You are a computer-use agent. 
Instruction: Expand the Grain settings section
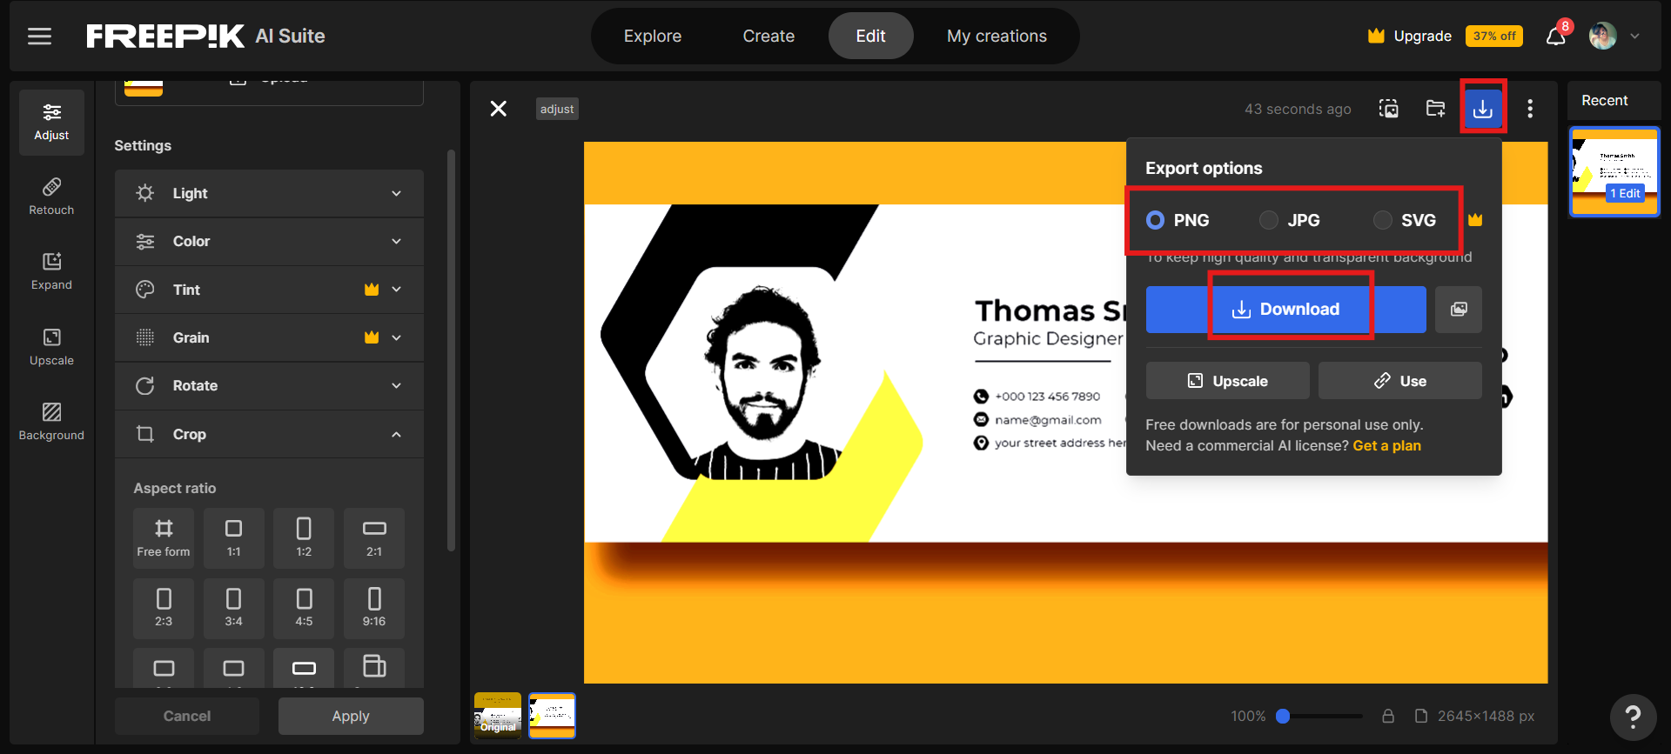pos(269,337)
